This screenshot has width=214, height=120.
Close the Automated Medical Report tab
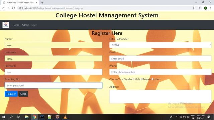point(36,3)
